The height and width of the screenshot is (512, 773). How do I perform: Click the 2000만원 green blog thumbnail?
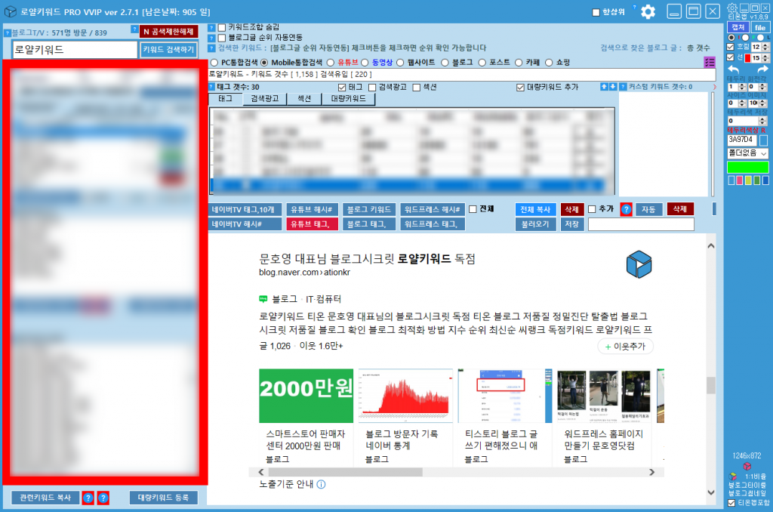click(306, 396)
